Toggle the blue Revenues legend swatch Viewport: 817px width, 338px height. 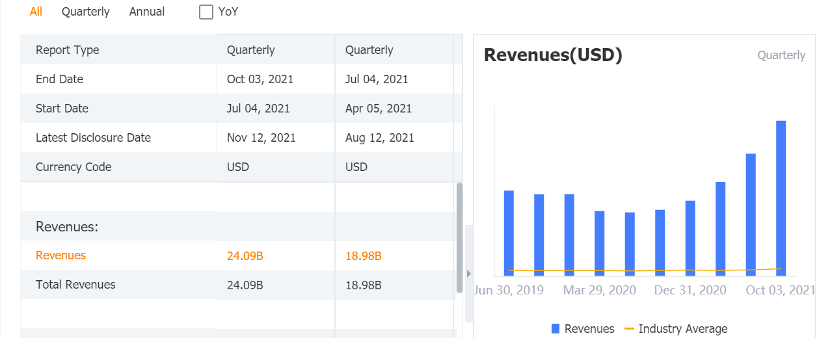[556, 329]
